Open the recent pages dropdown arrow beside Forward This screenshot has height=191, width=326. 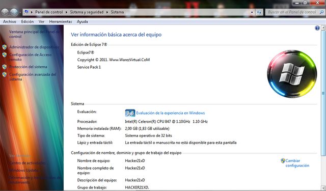(x=20, y=12)
